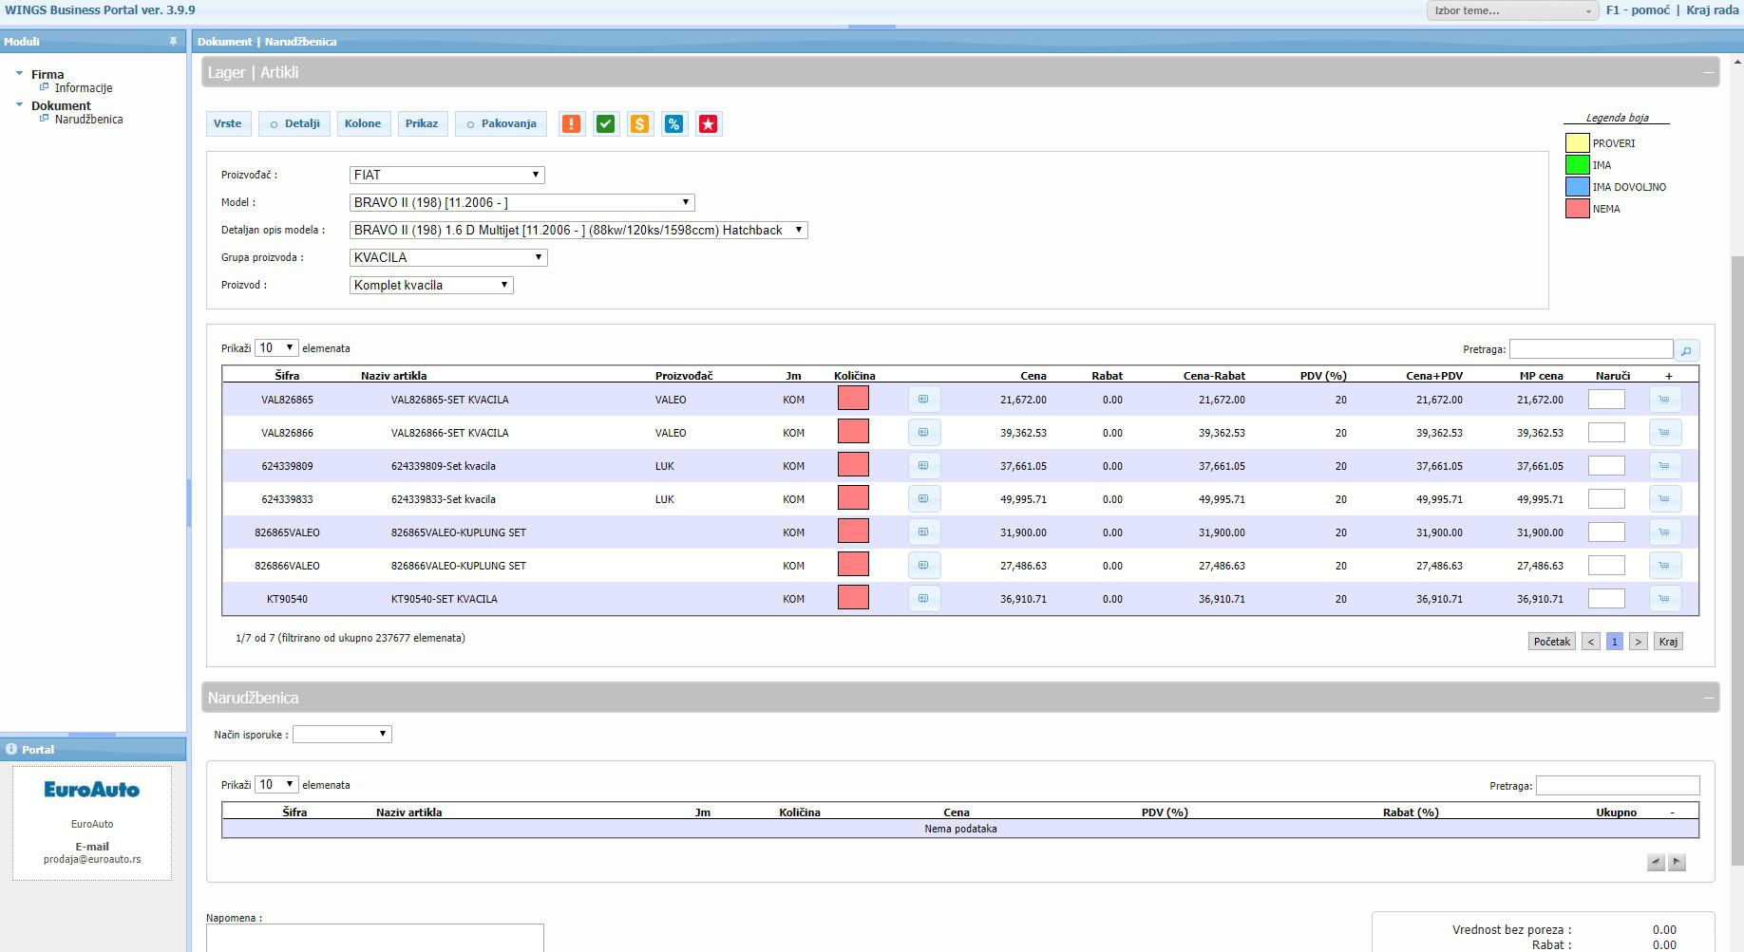Click the prodaja@euroauto.rs email text
Viewport: 1744px width, 952px height.
click(x=92, y=860)
